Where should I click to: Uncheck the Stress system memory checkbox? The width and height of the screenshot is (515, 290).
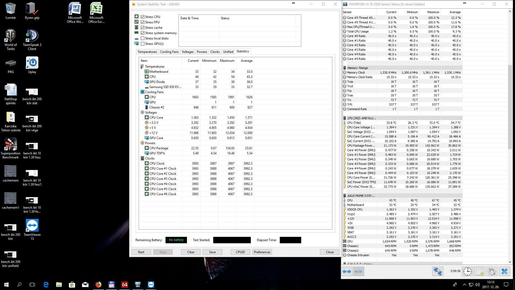coord(143,33)
